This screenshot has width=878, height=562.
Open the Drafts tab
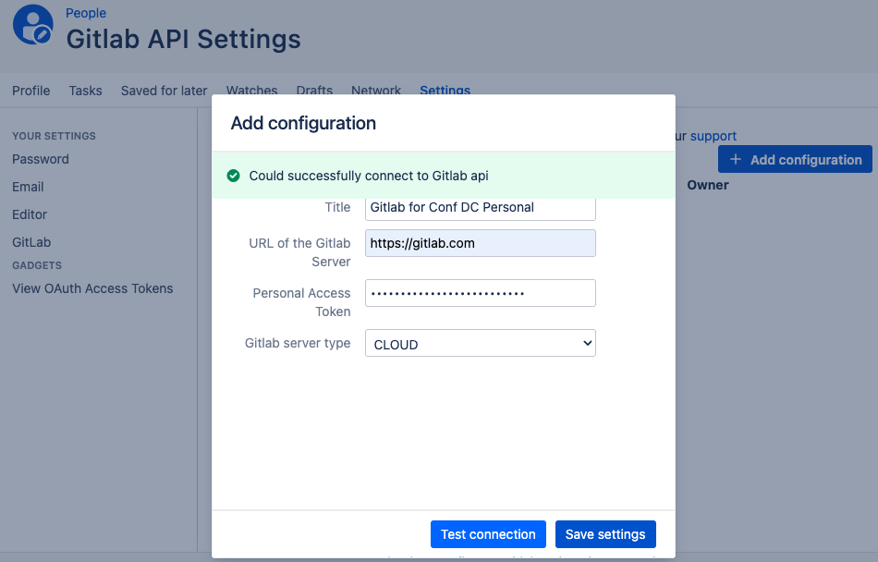314,90
